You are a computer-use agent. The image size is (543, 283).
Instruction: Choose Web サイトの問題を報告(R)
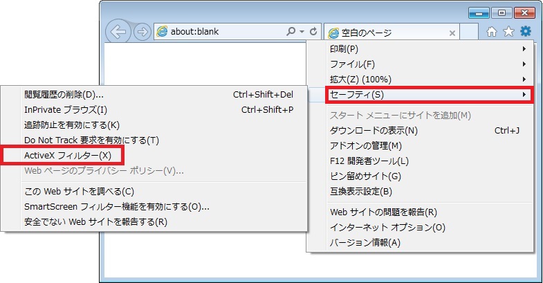[x=420, y=212]
